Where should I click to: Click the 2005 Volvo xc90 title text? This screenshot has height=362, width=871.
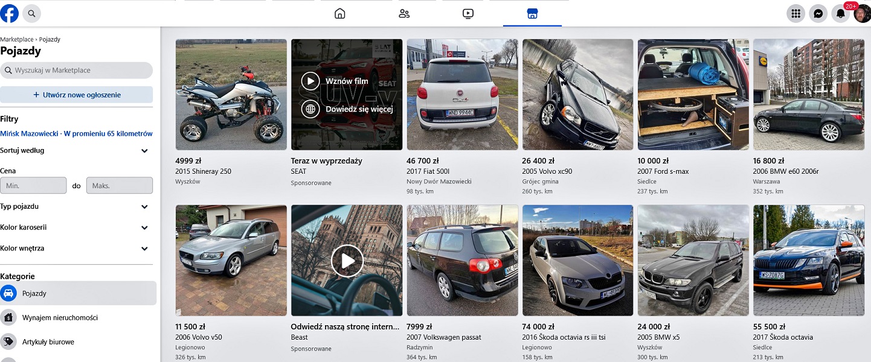tap(547, 171)
